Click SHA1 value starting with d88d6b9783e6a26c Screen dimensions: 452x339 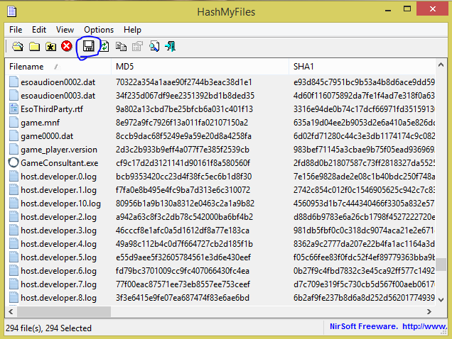[x=364, y=217]
